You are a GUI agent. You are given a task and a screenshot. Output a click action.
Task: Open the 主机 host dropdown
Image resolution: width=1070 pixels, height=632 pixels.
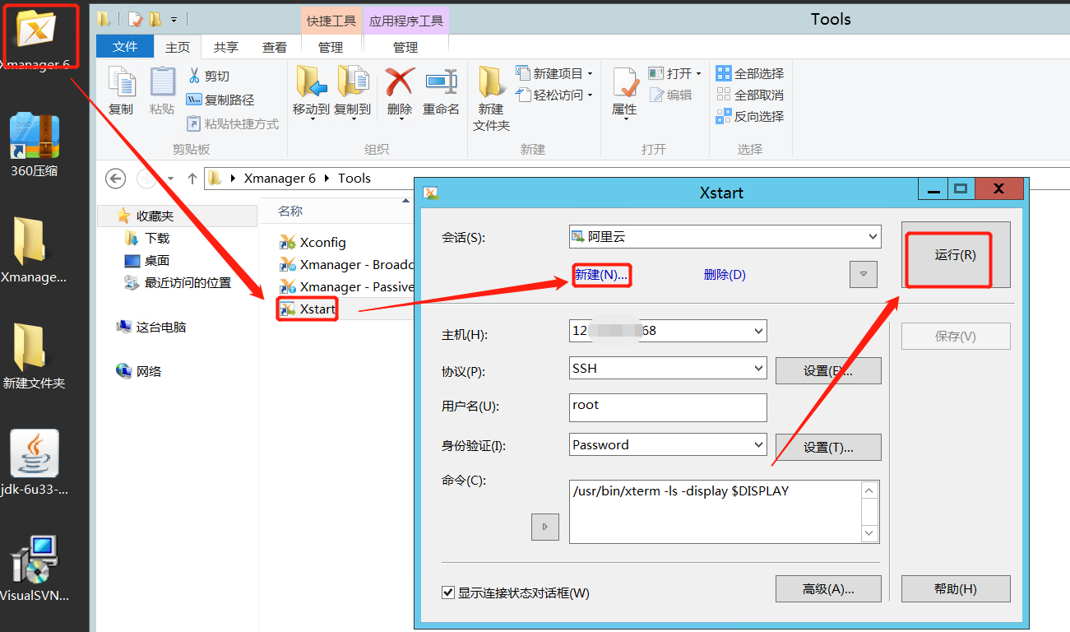point(758,332)
